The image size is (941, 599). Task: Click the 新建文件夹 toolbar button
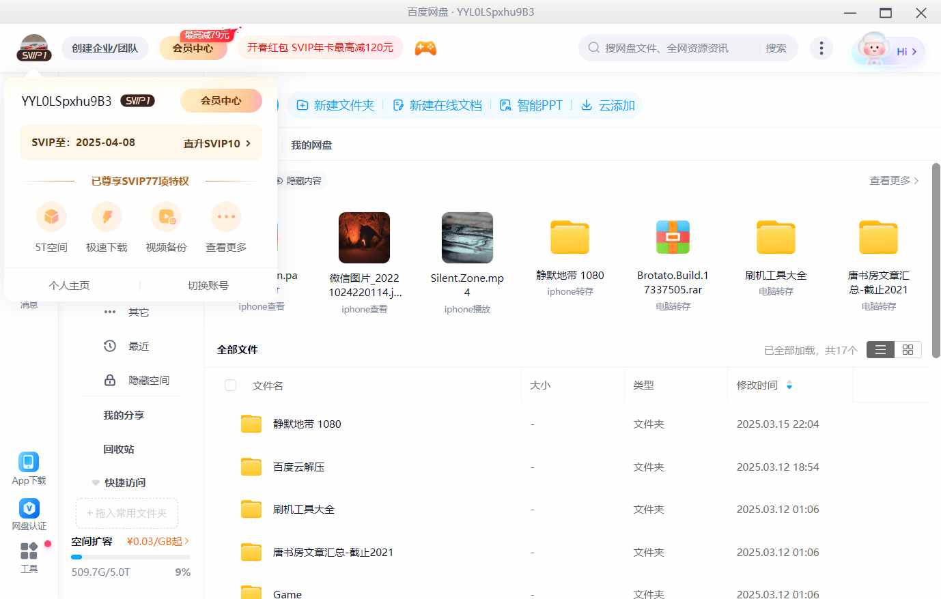[x=335, y=105]
